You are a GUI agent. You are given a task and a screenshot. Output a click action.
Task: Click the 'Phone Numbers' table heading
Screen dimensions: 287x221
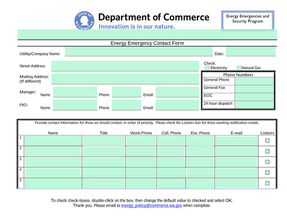(x=238, y=75)
